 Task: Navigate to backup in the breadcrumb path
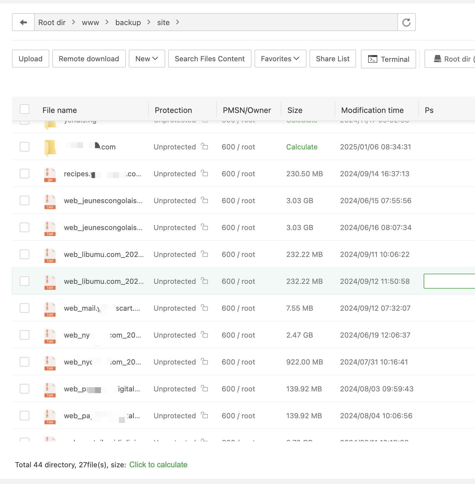(x=128, y=22)
